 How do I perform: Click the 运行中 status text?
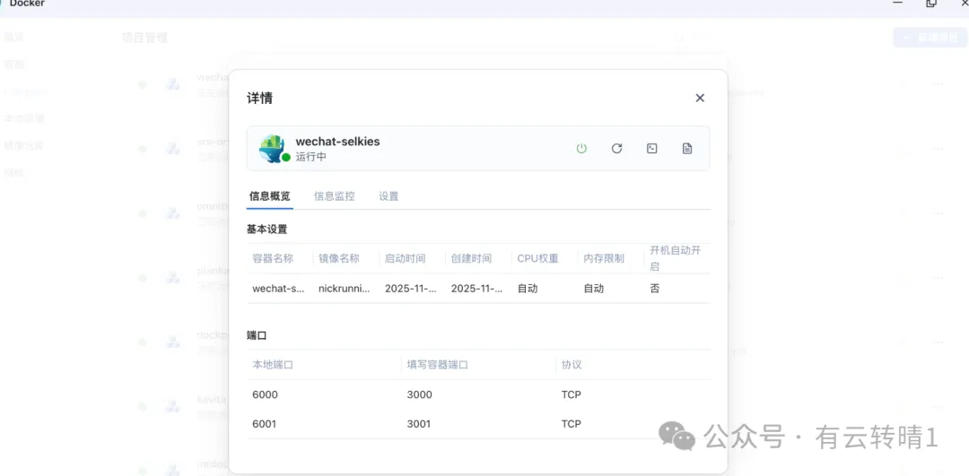310,157
